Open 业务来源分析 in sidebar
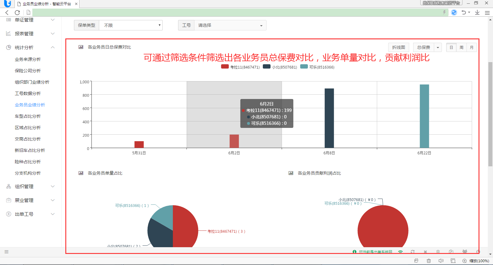The height and width of the screenshot is (265, 493). point(28,59)
